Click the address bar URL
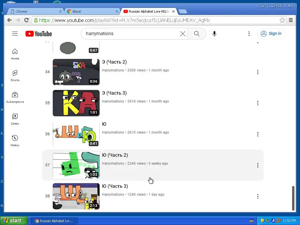This screenshot has width=300, height=225. (124, 20)
